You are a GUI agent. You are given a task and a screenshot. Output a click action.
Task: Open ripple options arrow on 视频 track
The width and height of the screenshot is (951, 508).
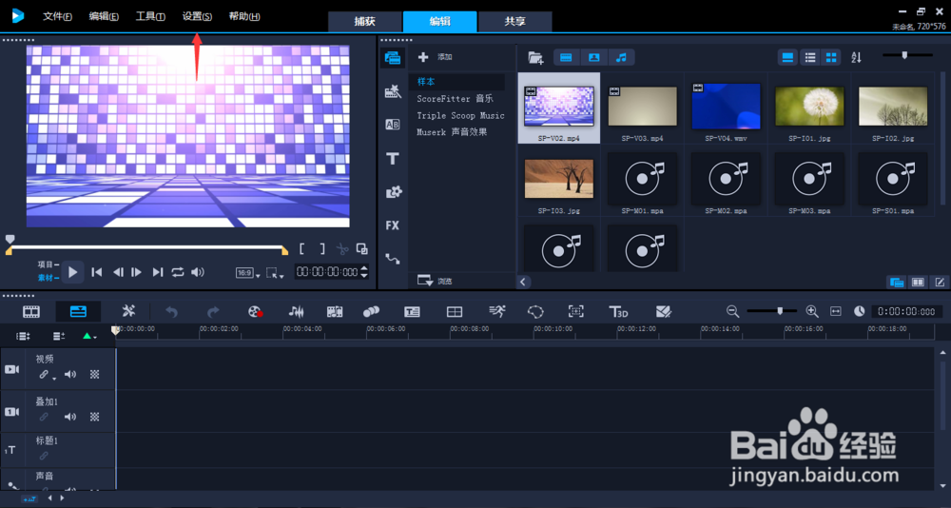tap(54, 378)
